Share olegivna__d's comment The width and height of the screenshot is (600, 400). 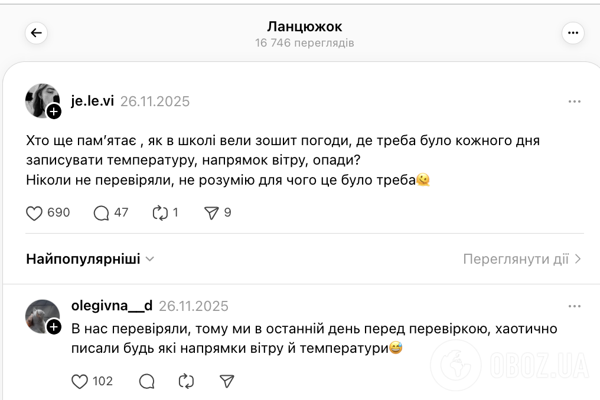coord(226,381)
